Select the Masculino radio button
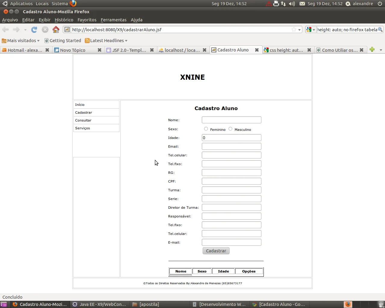385x308 pixels. click(230, 129)
